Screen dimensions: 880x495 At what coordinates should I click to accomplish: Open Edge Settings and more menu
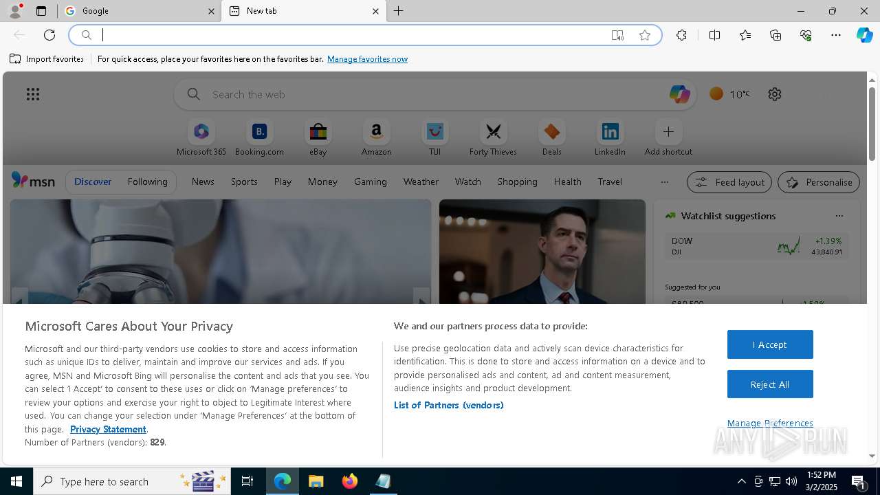(x=836, y=35)
